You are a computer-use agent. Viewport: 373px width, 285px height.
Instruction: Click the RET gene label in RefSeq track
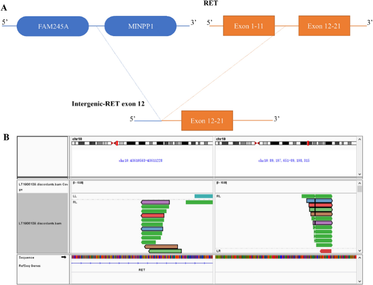(142, 269)
